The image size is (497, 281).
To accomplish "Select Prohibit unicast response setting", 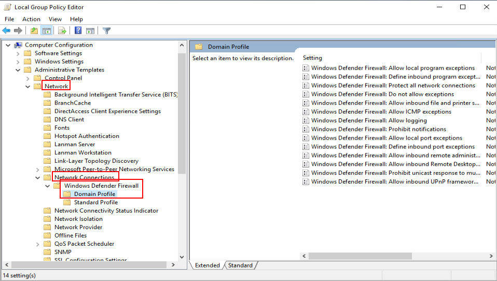I will (x=395, y=173).
